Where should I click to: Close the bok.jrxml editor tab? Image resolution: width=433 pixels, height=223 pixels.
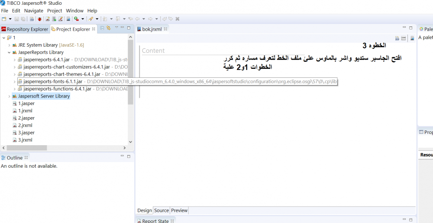click(165, 29)
